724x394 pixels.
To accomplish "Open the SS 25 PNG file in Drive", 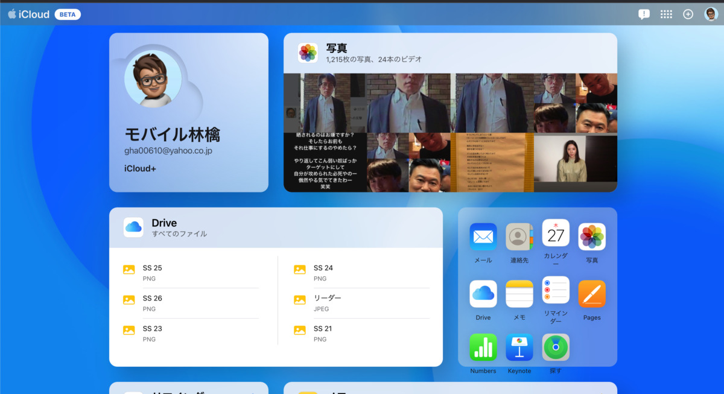I will pos(151,268).
